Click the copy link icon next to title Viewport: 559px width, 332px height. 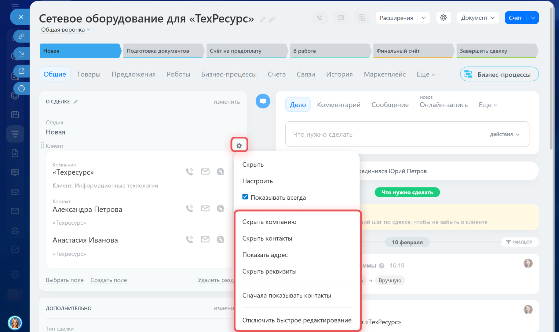pyautogui.click(x=272, y=20)
